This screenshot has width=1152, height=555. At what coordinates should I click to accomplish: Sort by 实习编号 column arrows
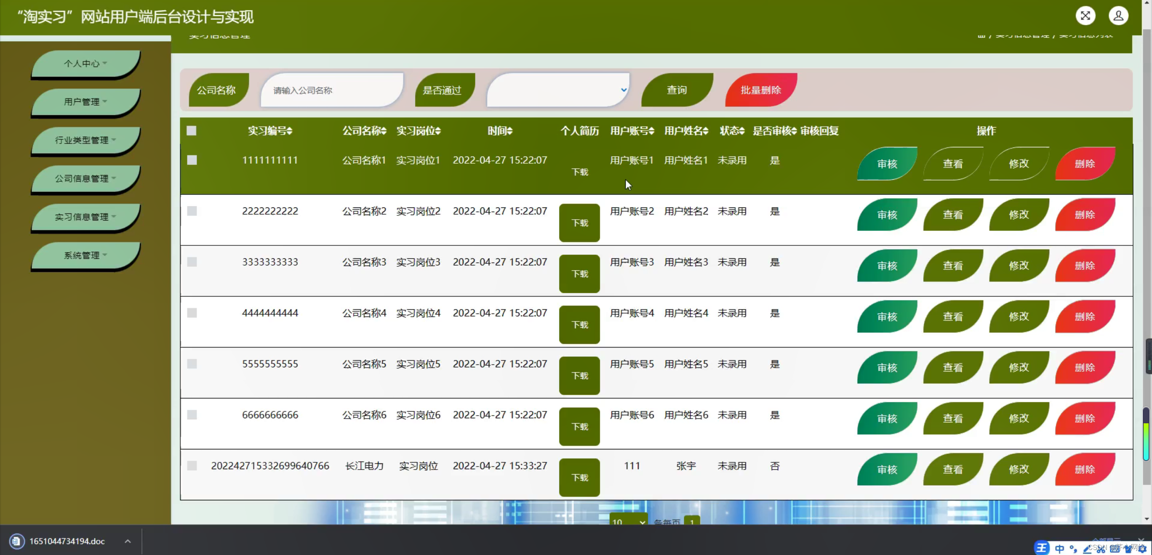click(290, 131)
